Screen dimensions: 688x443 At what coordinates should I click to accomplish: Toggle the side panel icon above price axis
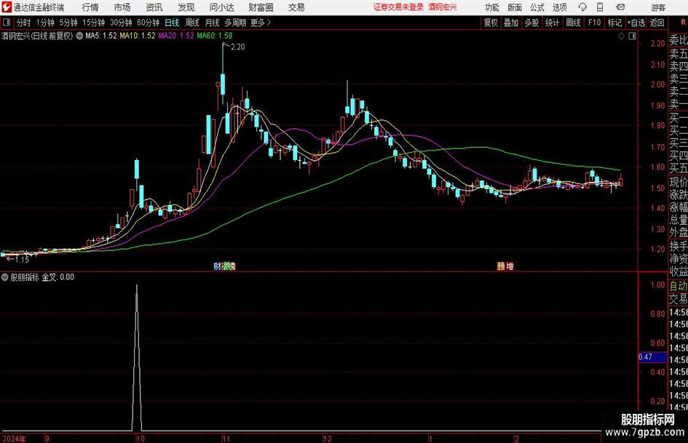click(632, 36)
